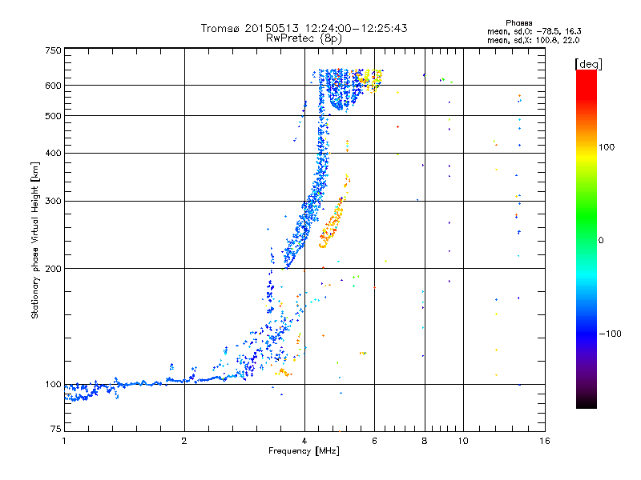641x480 pixels.
Task: Click the y-axis '75' tick label
Action: (x=56, y=429)
